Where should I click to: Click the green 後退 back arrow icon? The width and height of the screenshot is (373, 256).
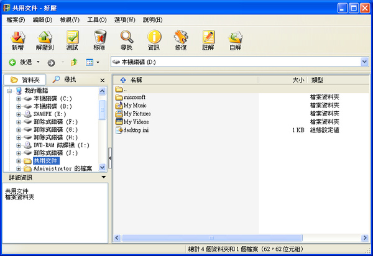point(12,63)
